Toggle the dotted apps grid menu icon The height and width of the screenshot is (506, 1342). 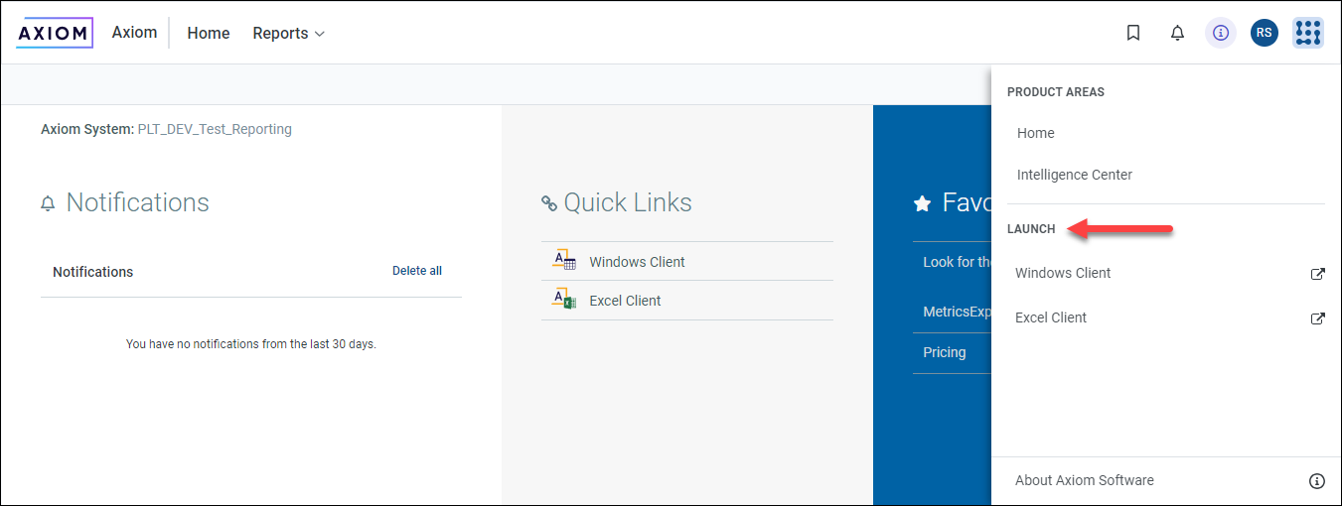[x=1307, y=33]
